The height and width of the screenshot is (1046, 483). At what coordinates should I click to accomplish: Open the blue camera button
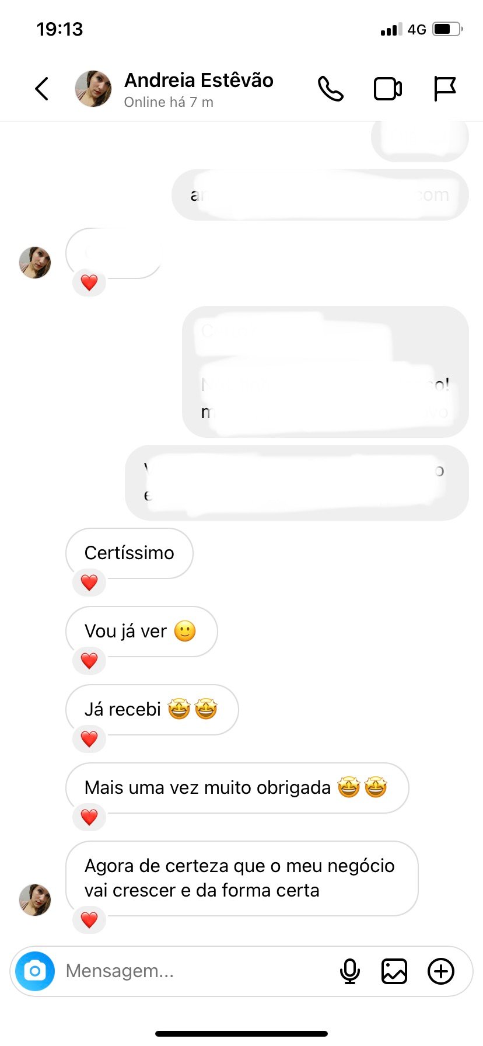click(35, 971)
